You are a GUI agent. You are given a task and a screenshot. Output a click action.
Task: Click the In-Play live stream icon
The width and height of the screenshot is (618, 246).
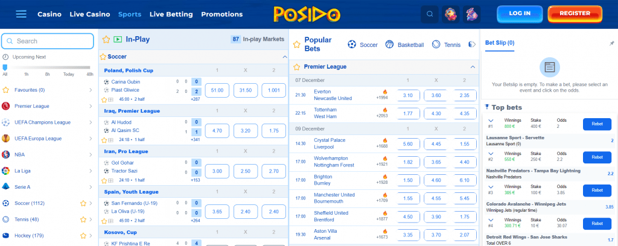point(118,39)
